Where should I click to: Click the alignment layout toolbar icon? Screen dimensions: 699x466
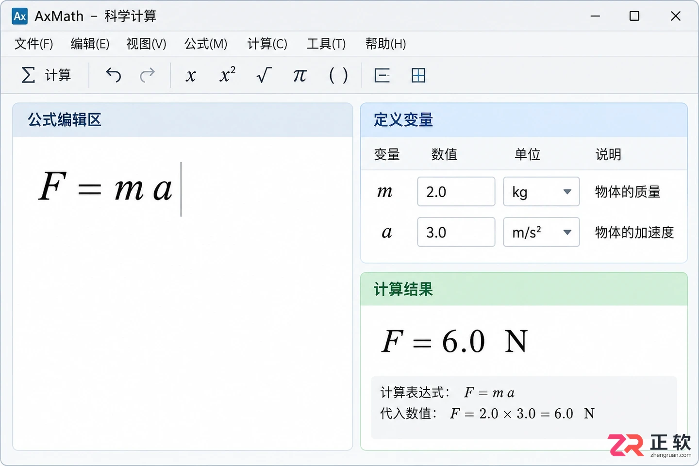[382, 75]
